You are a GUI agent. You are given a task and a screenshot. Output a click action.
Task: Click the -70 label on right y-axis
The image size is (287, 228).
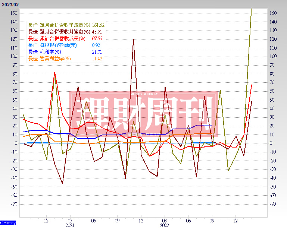274,204
